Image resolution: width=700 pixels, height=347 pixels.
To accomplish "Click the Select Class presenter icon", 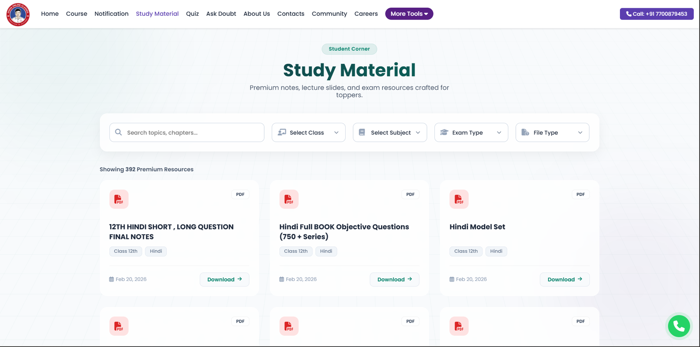I will pos(282,132).
